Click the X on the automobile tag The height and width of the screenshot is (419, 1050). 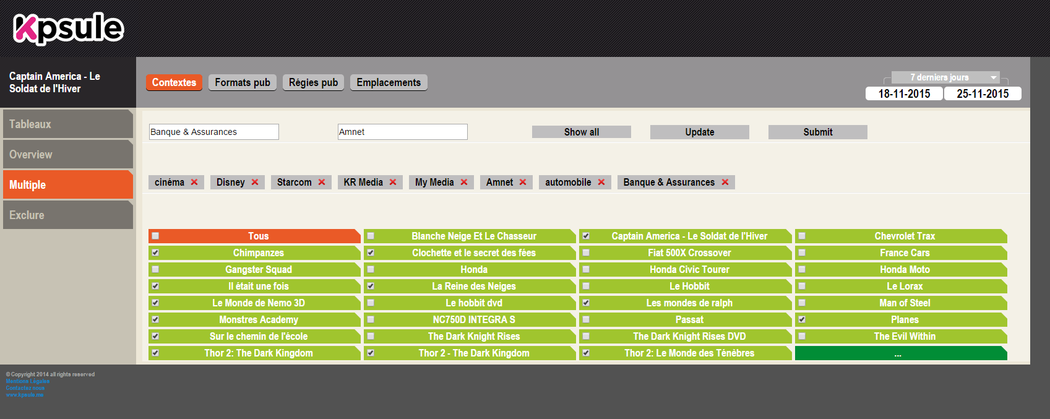pyautogui.click(x=601, y=182)
